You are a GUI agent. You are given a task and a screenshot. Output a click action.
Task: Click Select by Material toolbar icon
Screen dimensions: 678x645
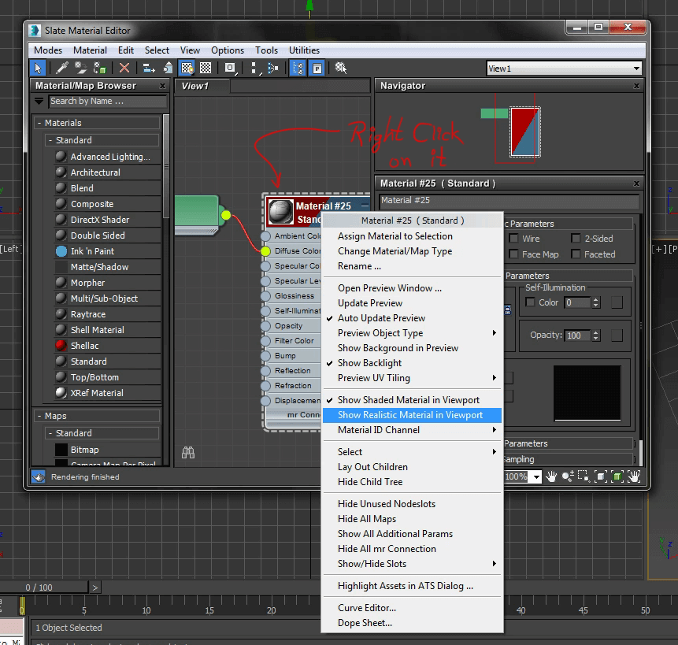pos(341,69)
